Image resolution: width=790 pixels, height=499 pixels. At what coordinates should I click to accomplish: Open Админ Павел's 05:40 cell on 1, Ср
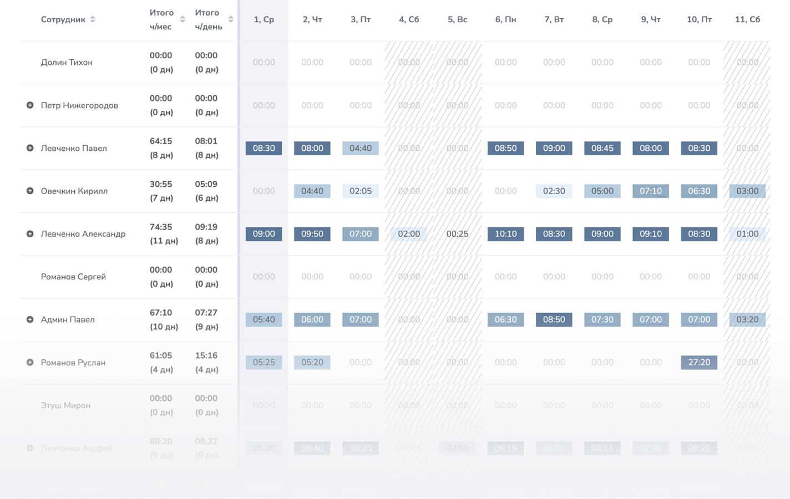[x=264, y=319]
